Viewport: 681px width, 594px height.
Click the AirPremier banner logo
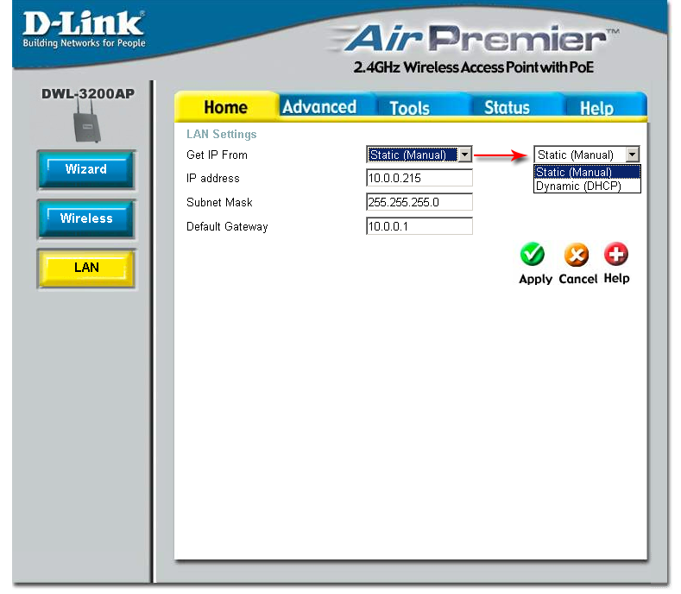[x=473, y=38]
